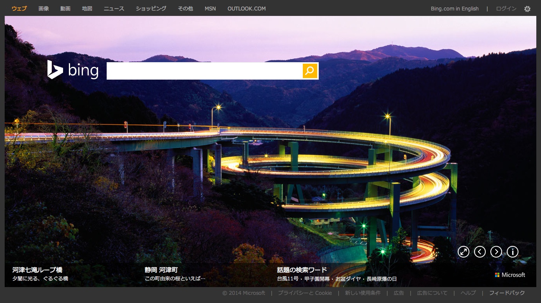Viewport: 541px width, 303px height.
Task: Open image info circle icon
Action: click(x=512, y=252)
